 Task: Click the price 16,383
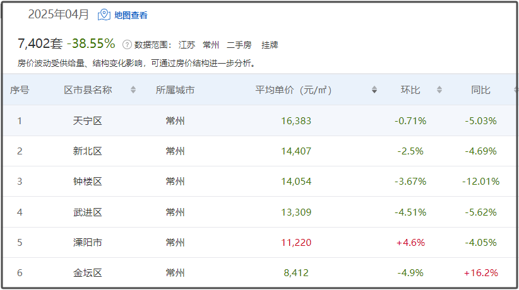click(x=296, y=121)
